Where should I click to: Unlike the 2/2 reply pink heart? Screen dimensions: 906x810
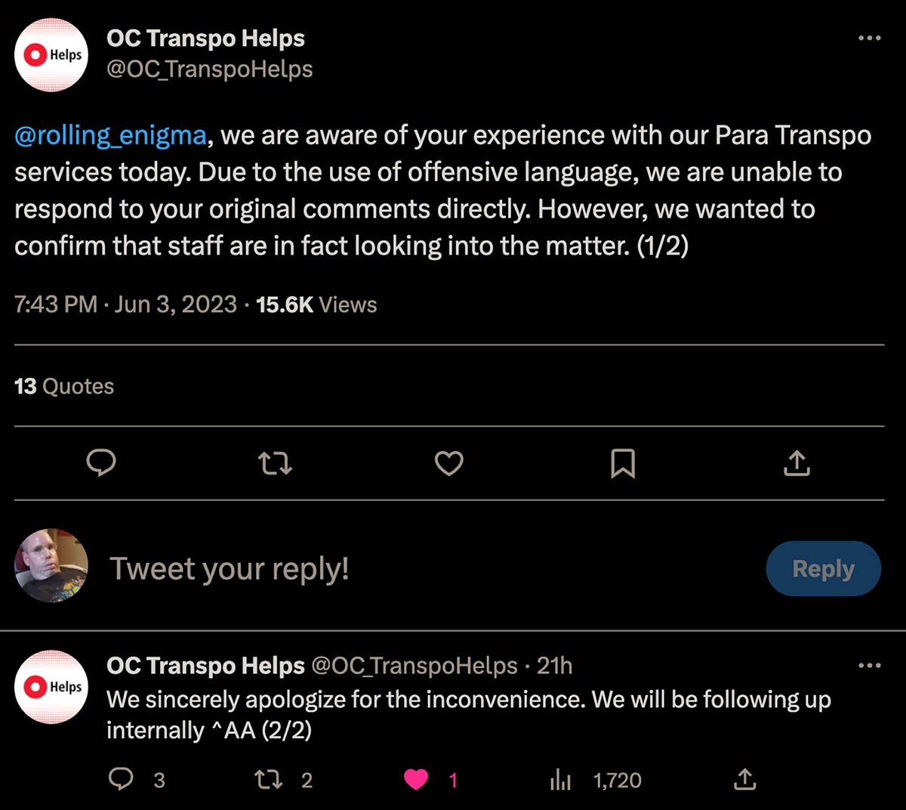(416, 779)
